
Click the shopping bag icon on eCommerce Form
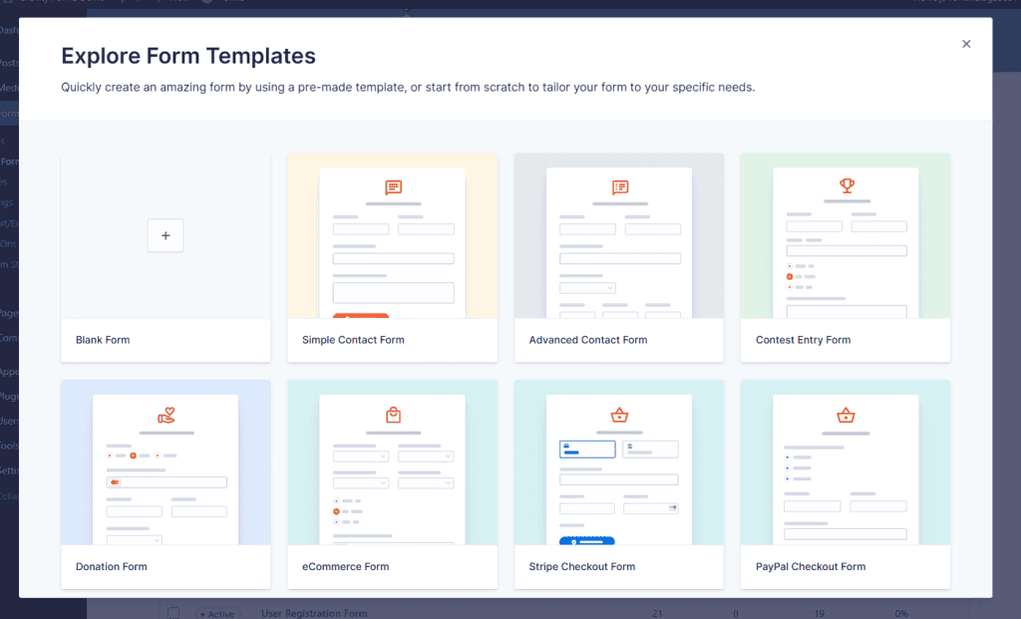tap(393, 415)
